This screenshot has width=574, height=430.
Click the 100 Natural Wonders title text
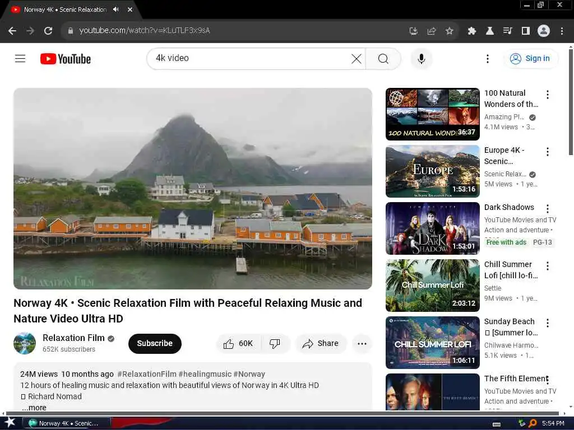[x=511, y=99]
